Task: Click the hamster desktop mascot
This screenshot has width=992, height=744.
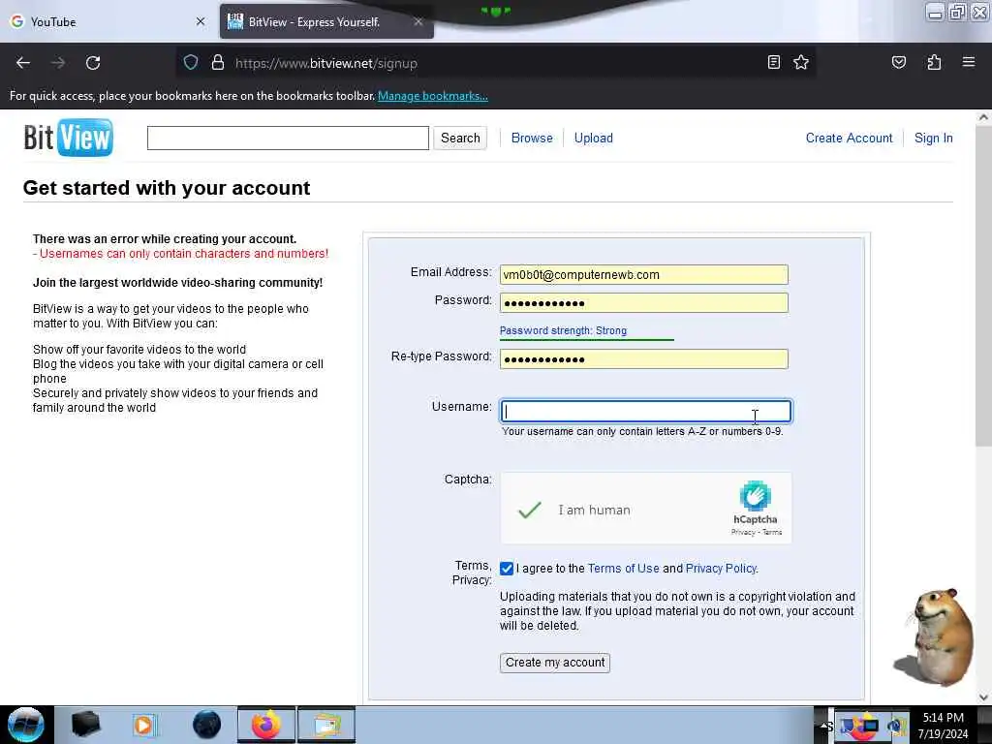Action: tap(937, 635)
